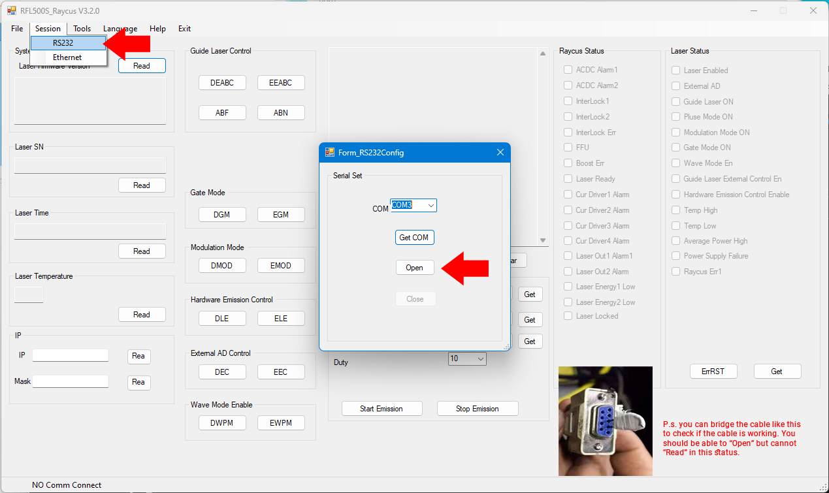Screen dimensions: 829x493
Task: Close the Form_RS232Config dialog
Action: 500,152
